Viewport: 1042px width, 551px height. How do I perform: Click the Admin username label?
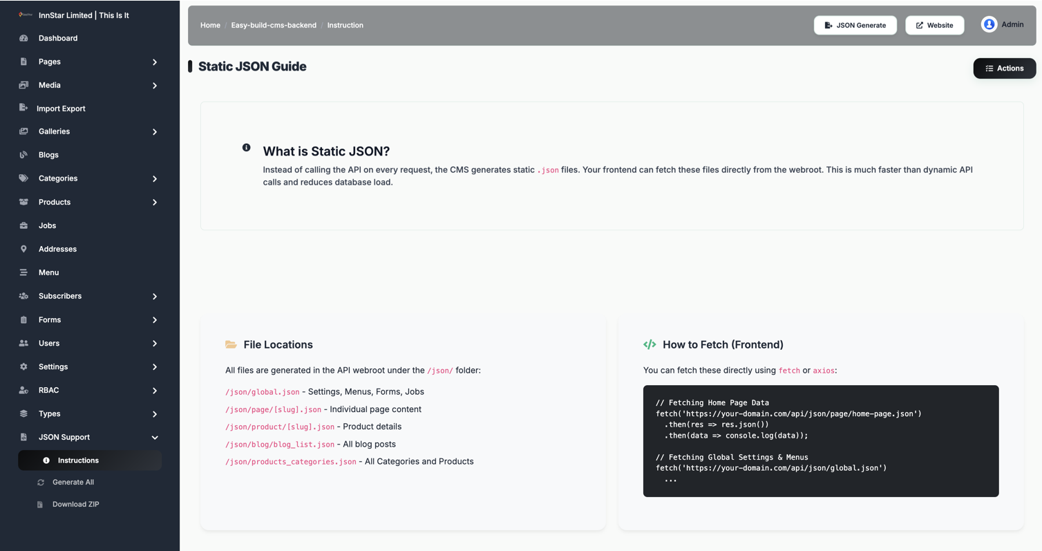1012,24
